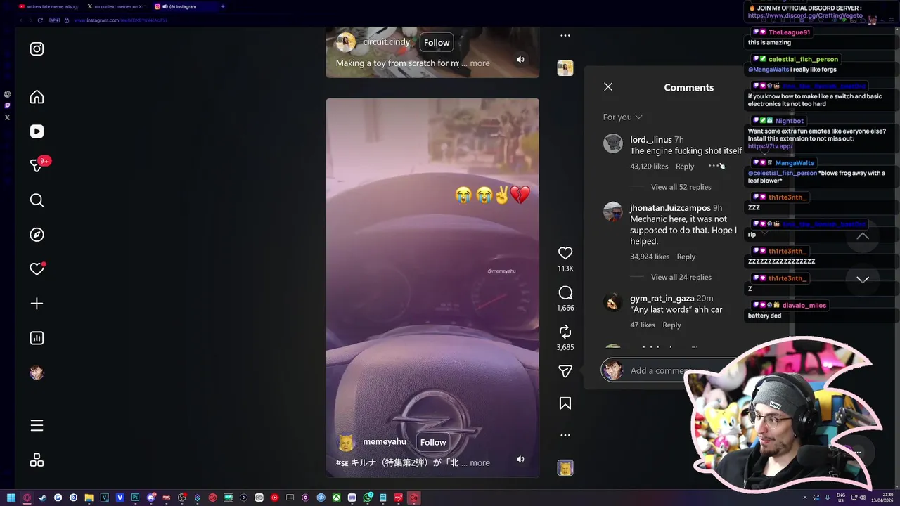This screenshot has height=506, width=900.
Task: Open lord._.linus commenter profile
Action: (x=651, y=140)
